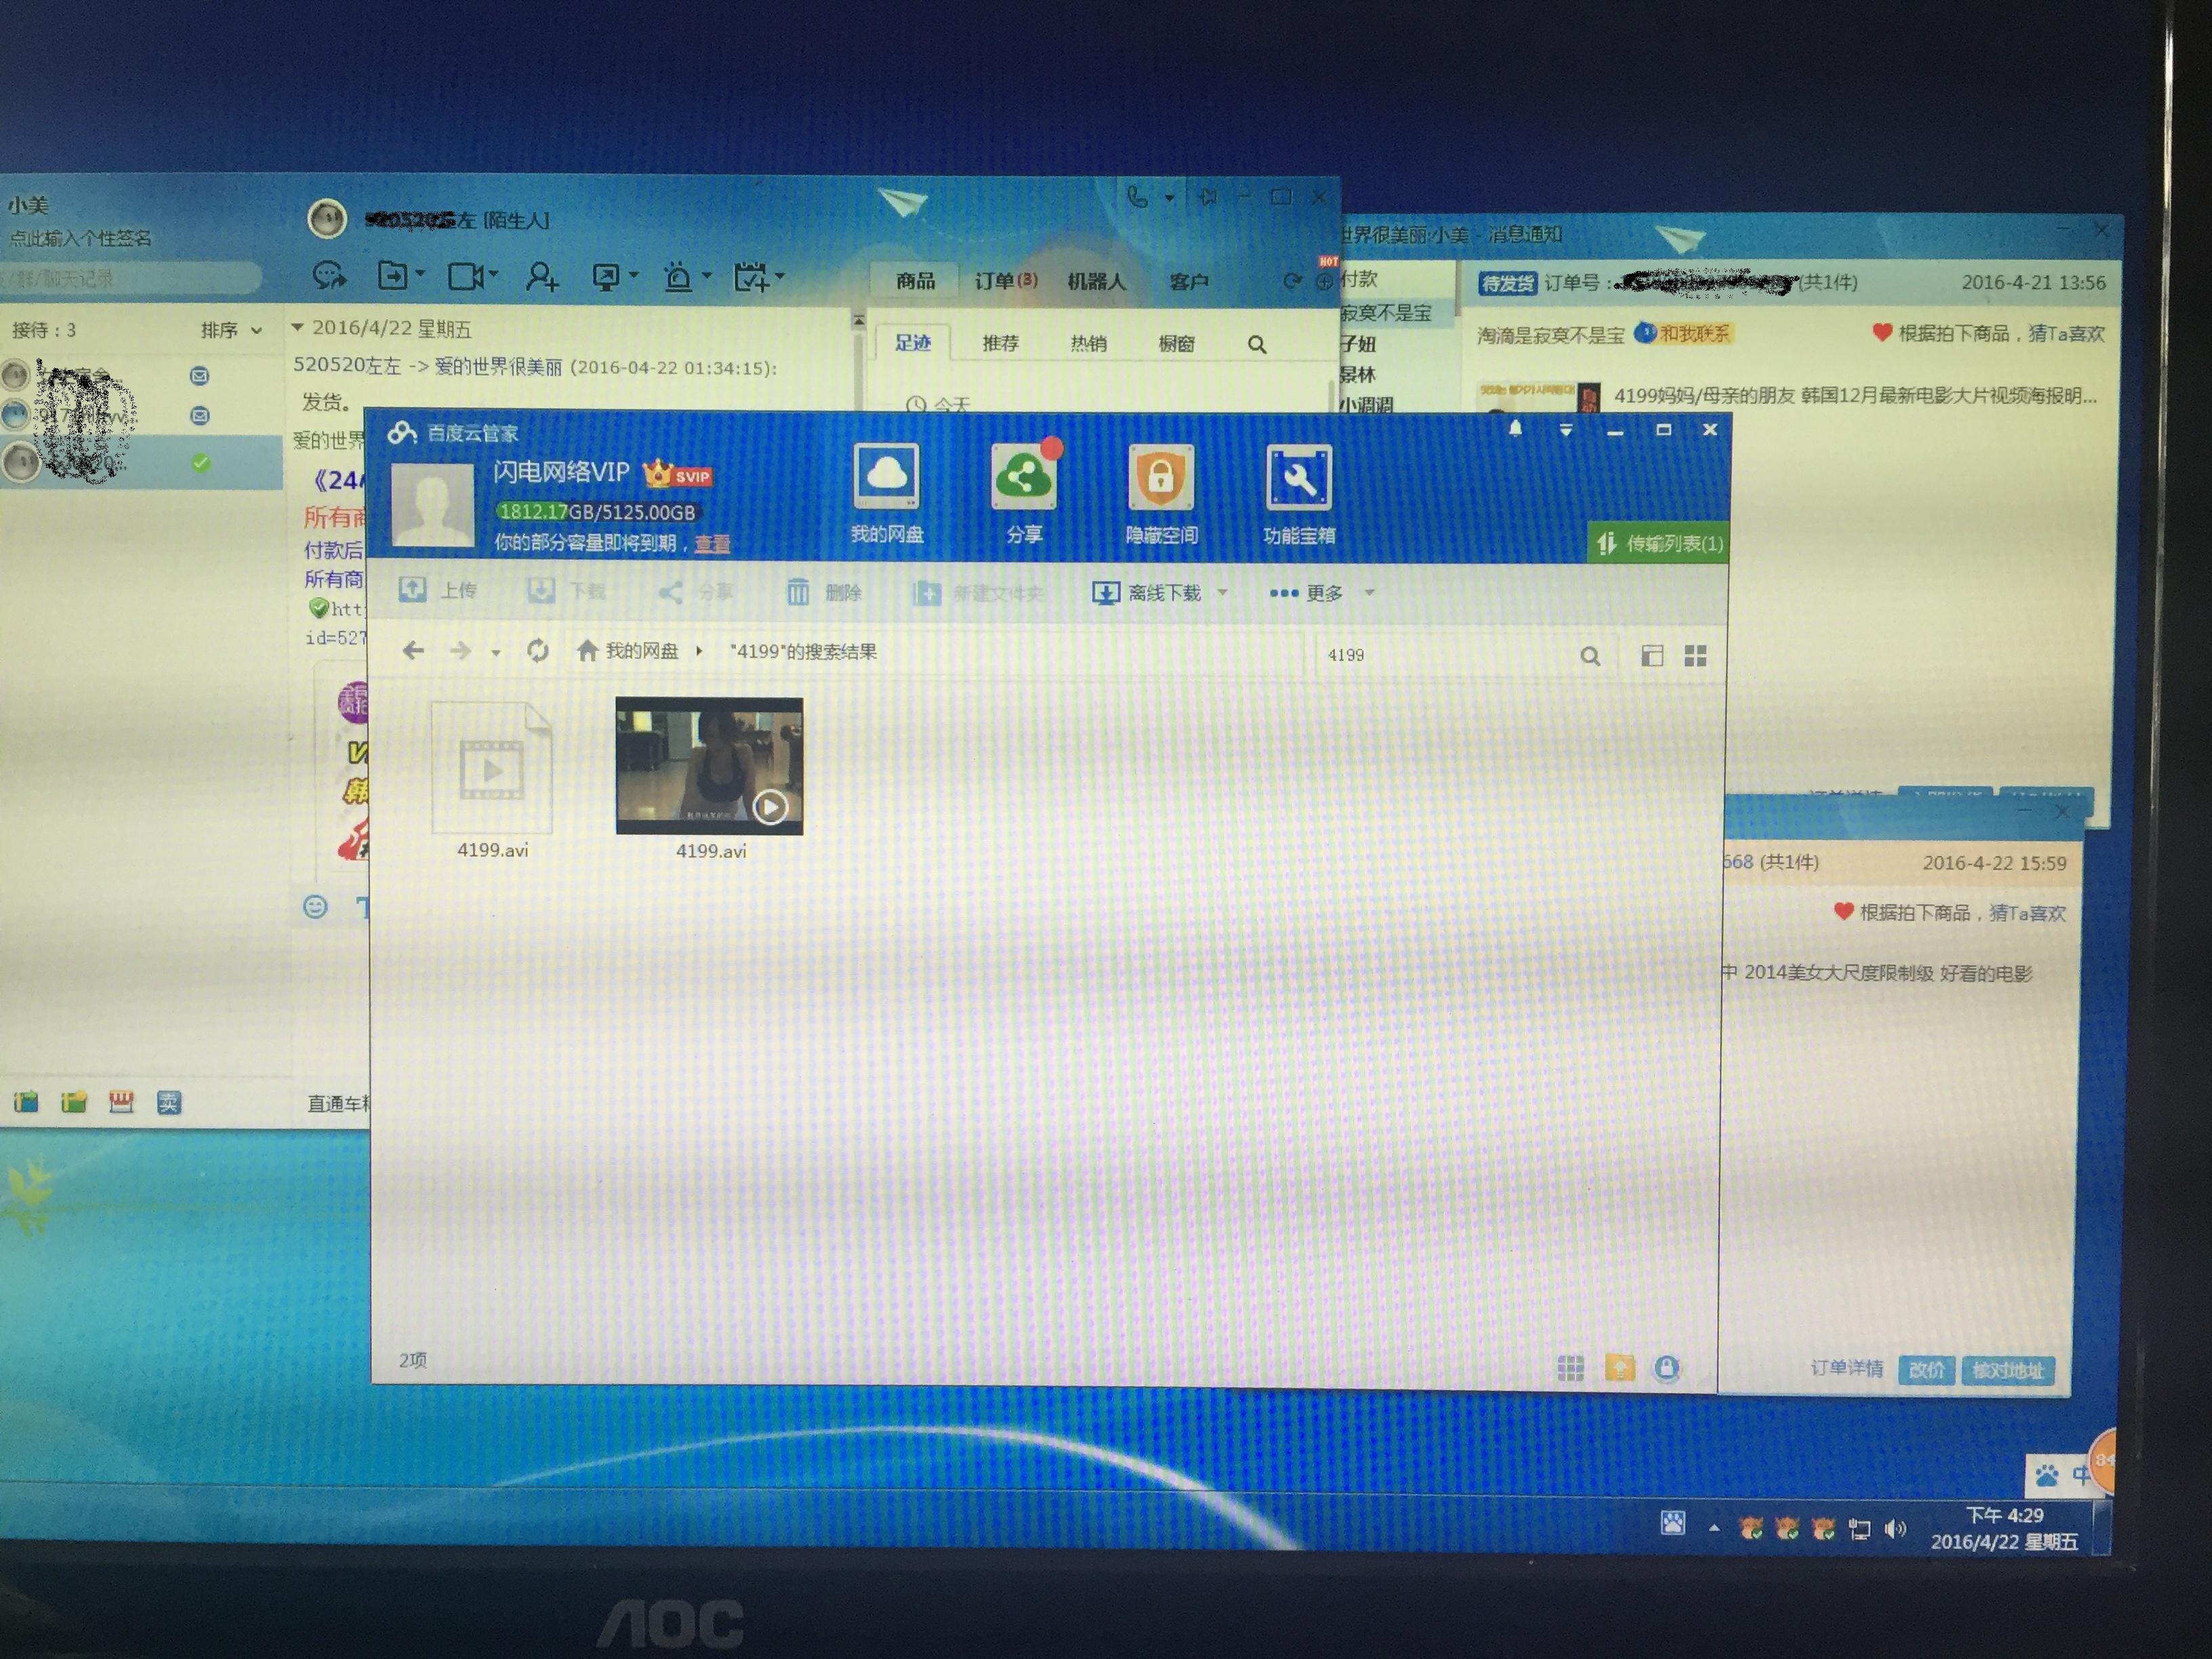Image resolution: width=2212 pixels, height=1659 pixels.
Task: Switch to 商品 tab in chat window
Action: 915,281
